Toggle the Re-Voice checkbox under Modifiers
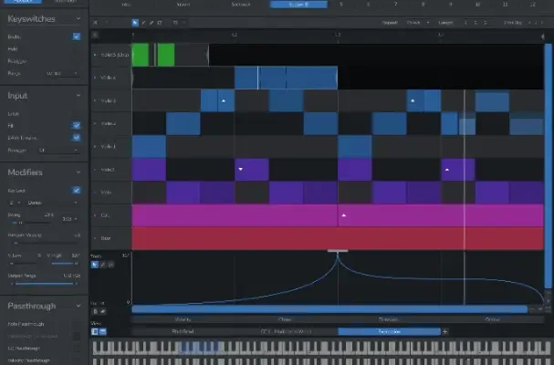Screen dimensions: 554x365 (77, 190)
